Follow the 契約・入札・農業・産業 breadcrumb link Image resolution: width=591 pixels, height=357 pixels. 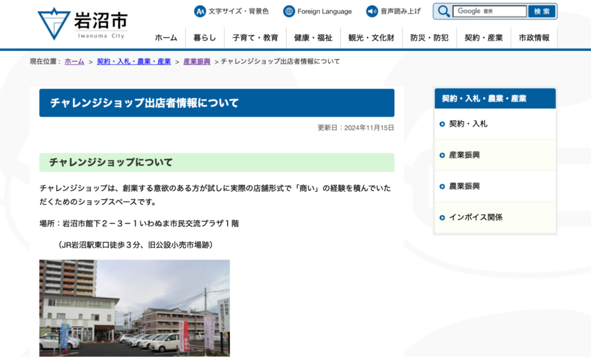(134, 61)
